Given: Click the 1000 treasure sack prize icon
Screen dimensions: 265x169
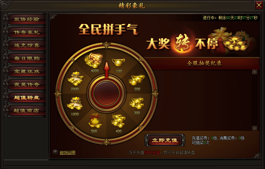Looking at the screenshot, I should coord(75,103).
